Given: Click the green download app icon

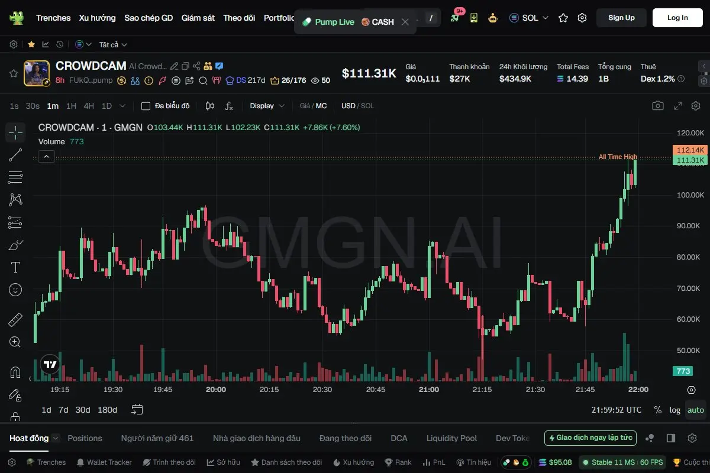Looking at the screenshot, I should point(474,18).
